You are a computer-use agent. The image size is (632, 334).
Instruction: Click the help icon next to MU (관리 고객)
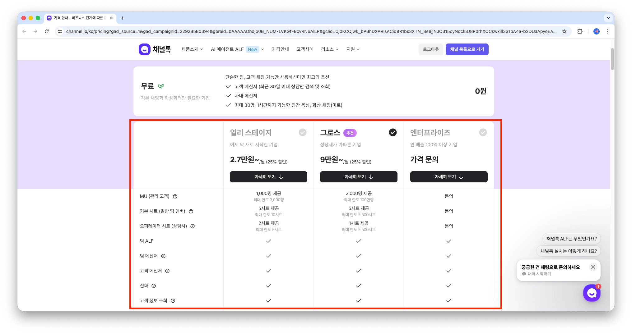click(x=175, y=196)
